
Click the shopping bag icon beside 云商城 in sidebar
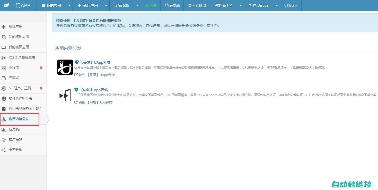(4, 78)
